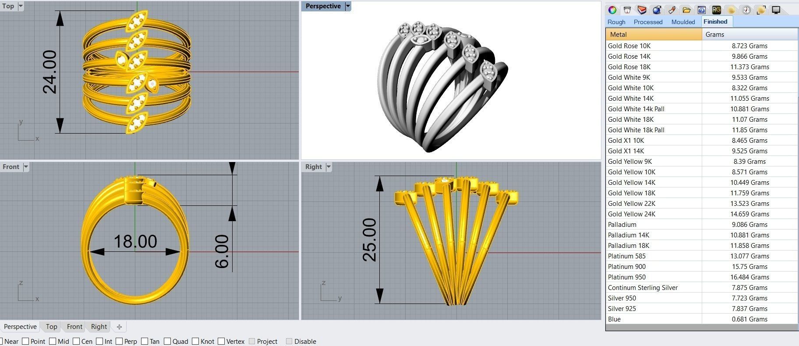Enable the Vertex object snap

[x=221, y=341]
